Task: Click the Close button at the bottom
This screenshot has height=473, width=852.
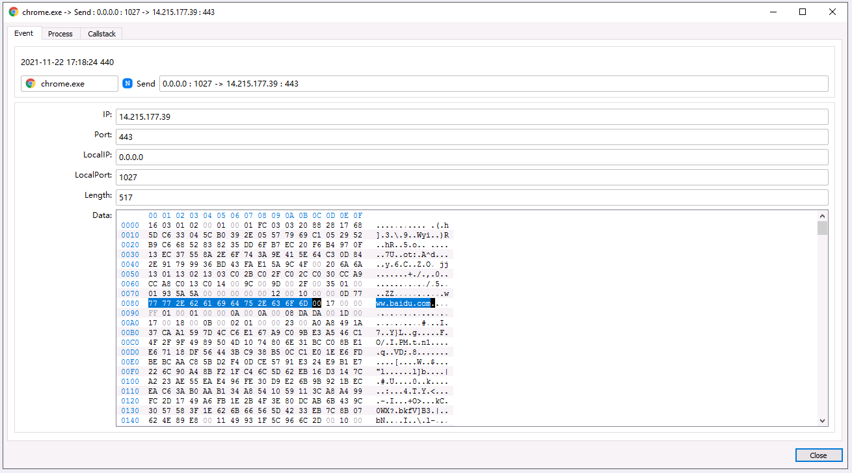Action: tap(818, 455)
